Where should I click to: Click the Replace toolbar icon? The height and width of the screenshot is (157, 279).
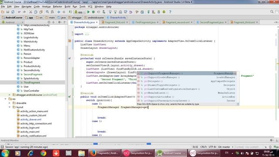click(x=52, y=12)
